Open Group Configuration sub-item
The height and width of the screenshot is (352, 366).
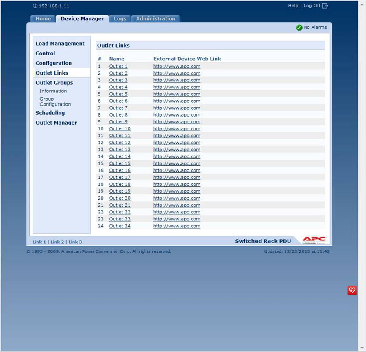point(55,101)
